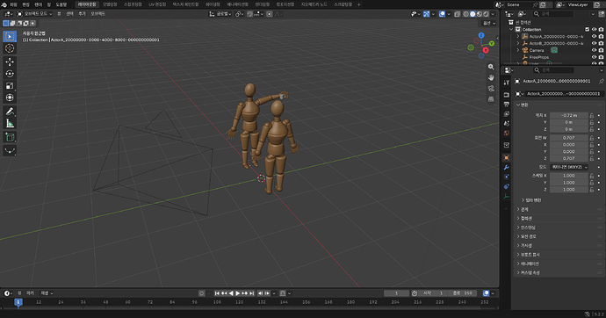The image size is (606, 318).
Task: Switch perspective/orthographic with grid icon
Action: point(491,99)
